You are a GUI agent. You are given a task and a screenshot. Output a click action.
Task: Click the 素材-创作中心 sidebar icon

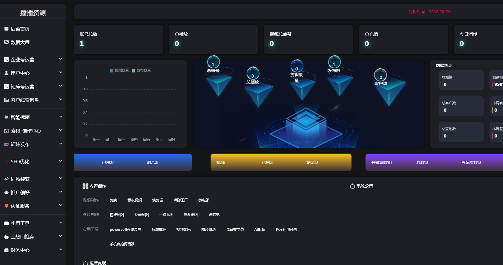(6, 131)
